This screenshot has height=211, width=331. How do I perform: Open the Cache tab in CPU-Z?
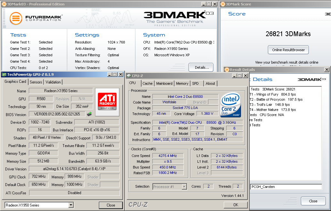[x=147, y=83]
